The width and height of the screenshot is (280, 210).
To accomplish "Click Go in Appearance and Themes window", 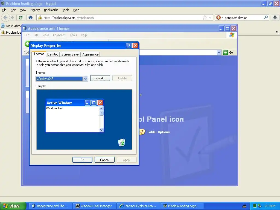I will tap(228, 52).
